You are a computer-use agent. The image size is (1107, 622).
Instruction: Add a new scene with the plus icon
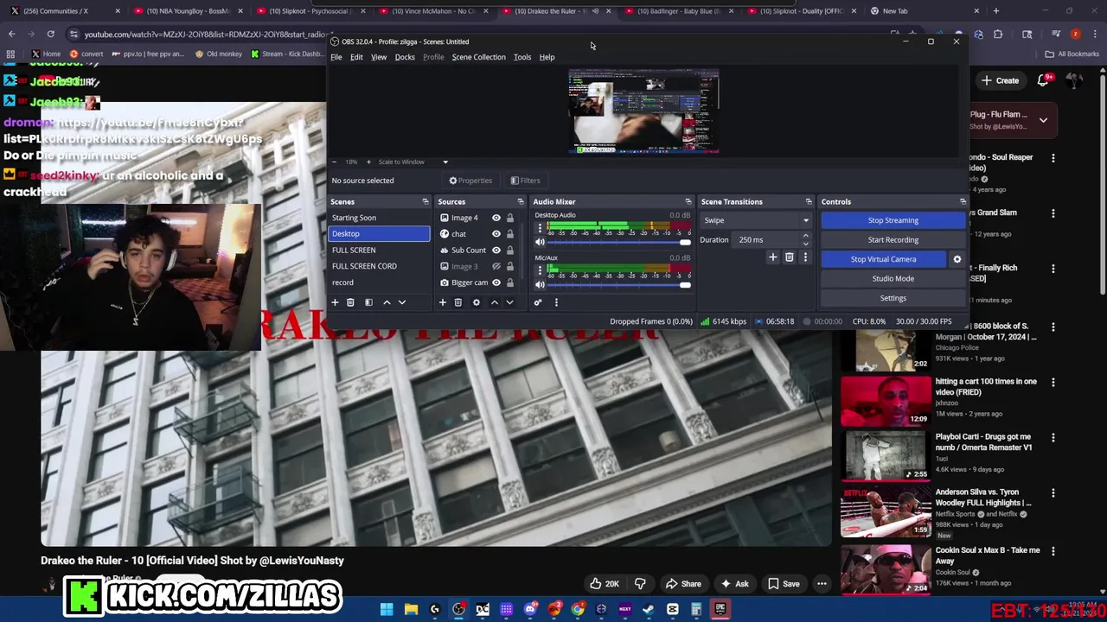(335, 302)
